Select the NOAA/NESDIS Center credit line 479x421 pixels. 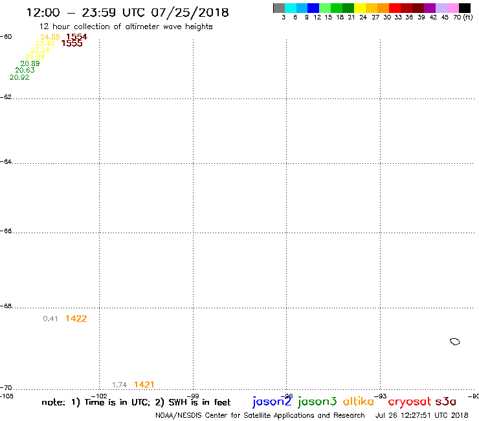[x=260, y=416]
